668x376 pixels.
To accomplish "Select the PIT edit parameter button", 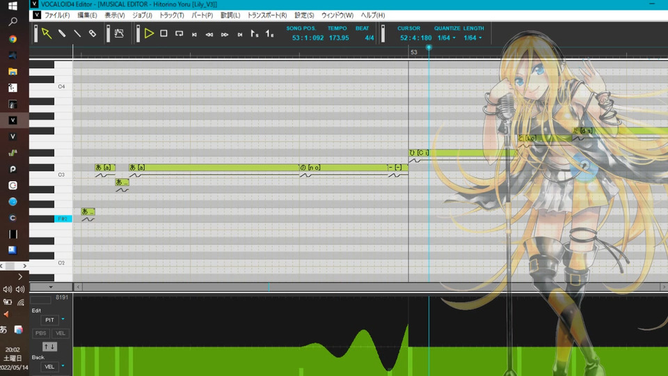I will (50, 320).
